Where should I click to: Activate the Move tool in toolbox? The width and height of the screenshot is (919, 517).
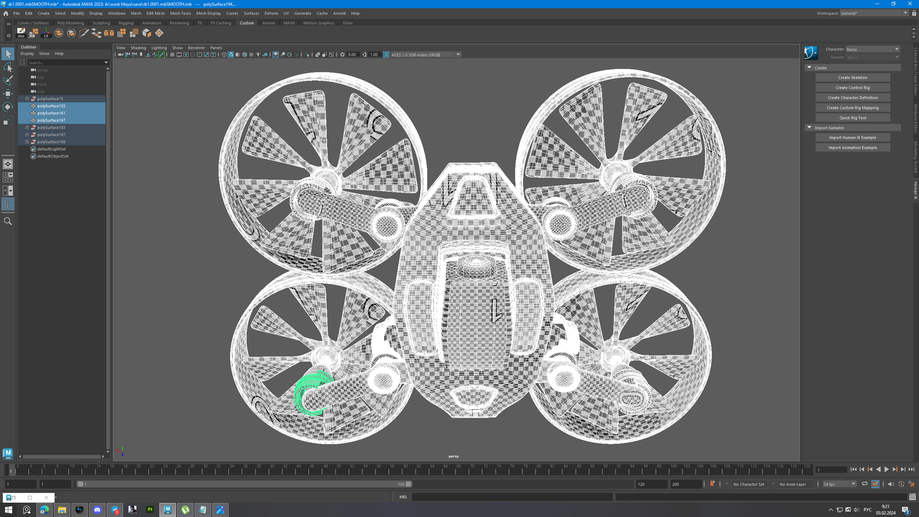pos(8,94)
